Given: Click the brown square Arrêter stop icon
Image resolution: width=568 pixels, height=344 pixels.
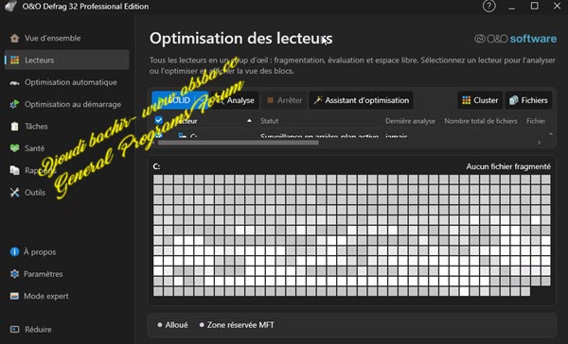Looking at the screenshot, I should coord(270,100).
